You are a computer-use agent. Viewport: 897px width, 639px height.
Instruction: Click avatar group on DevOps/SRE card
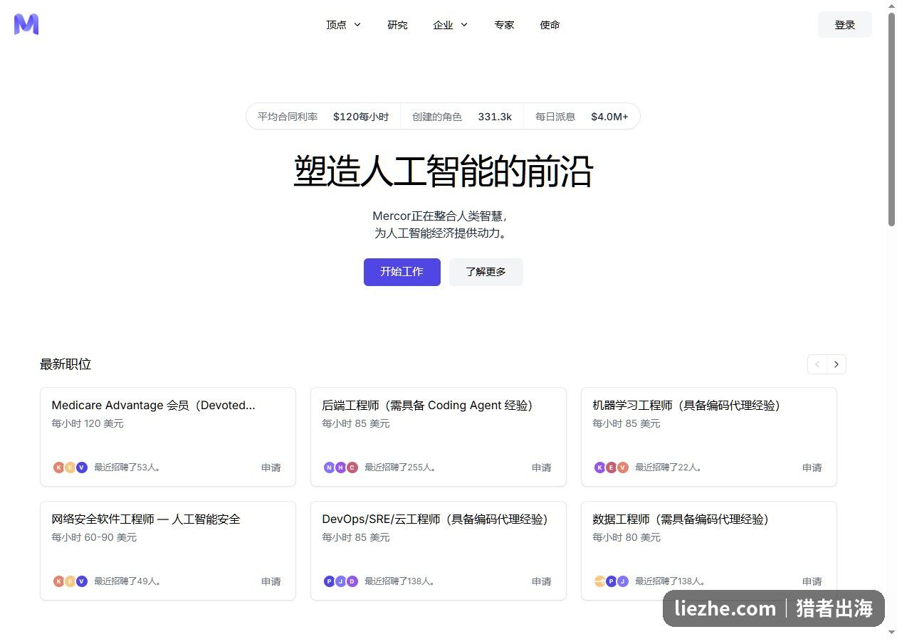[x=341, y=581]
